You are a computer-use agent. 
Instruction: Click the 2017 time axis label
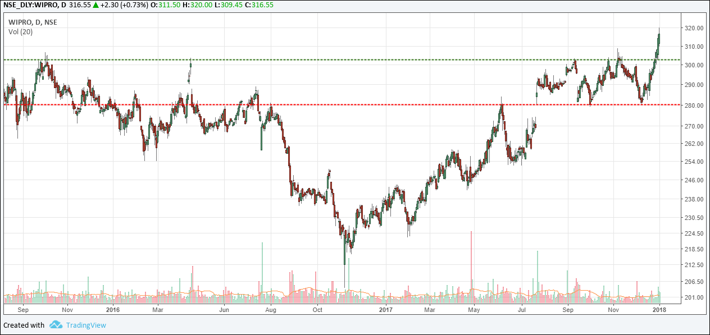point(386,309)
